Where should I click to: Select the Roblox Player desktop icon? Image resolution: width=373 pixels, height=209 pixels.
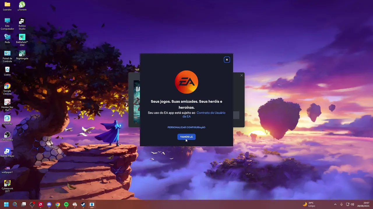pos(7,152)
